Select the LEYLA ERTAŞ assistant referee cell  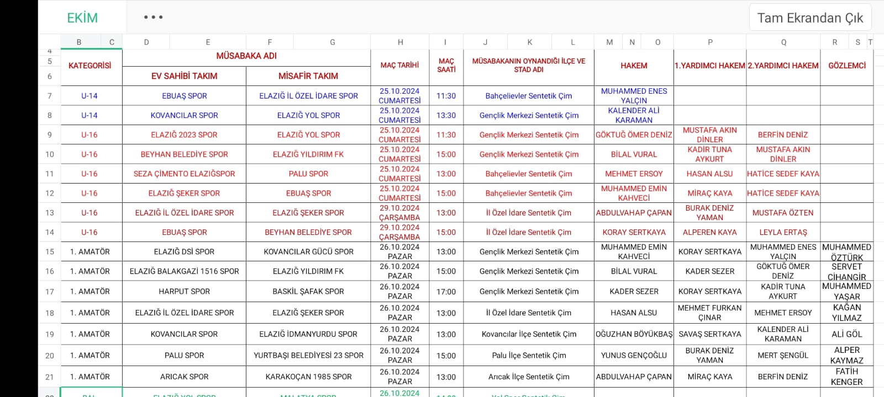[x=783, y=232]
